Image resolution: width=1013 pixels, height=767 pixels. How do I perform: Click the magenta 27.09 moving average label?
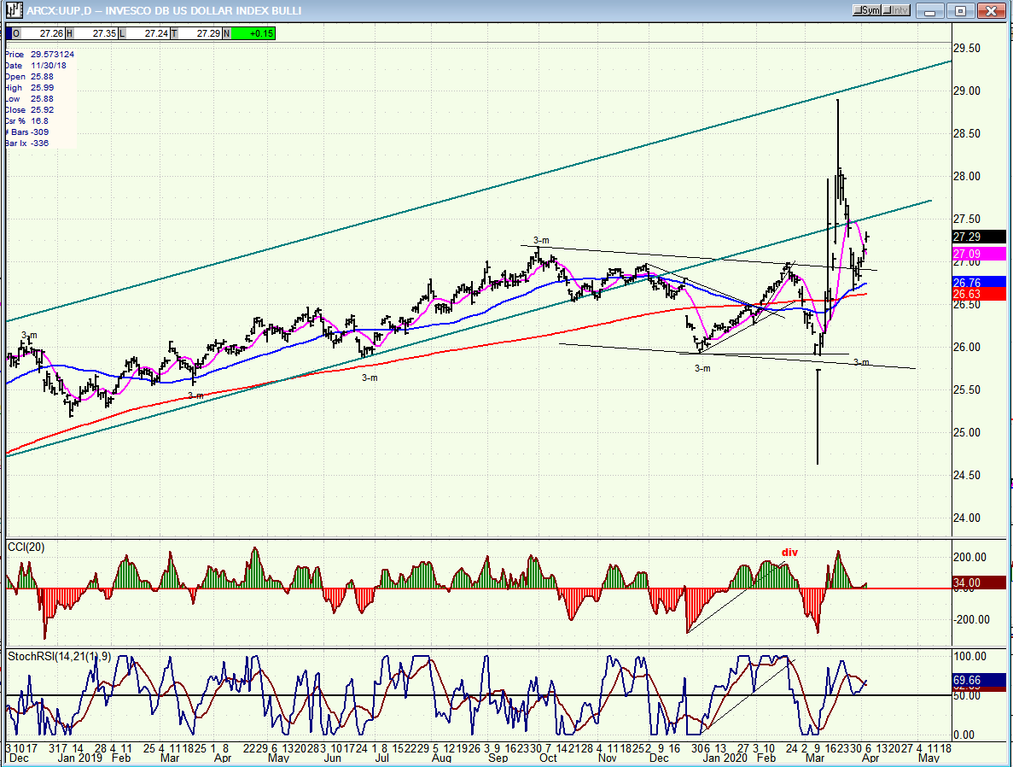click(x=972, y=254)
